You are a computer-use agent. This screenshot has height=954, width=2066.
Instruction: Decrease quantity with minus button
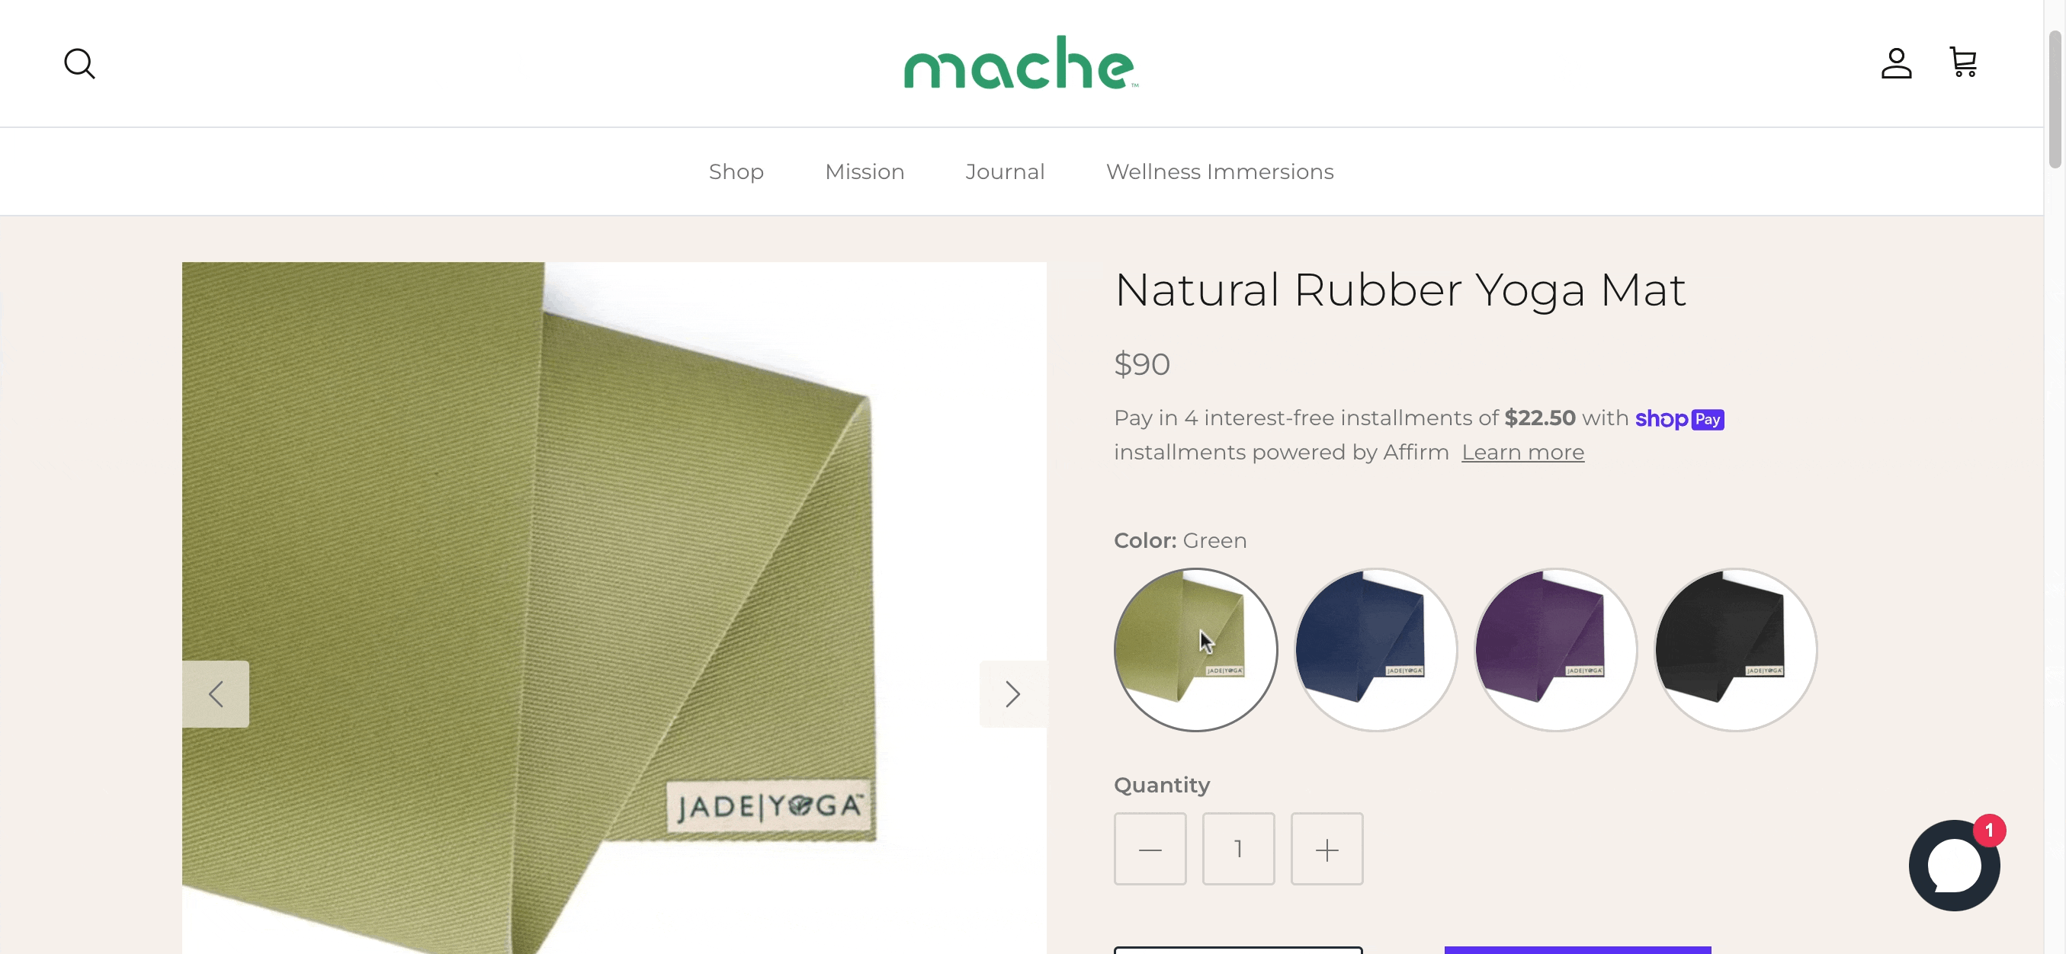coord(1150,848)
